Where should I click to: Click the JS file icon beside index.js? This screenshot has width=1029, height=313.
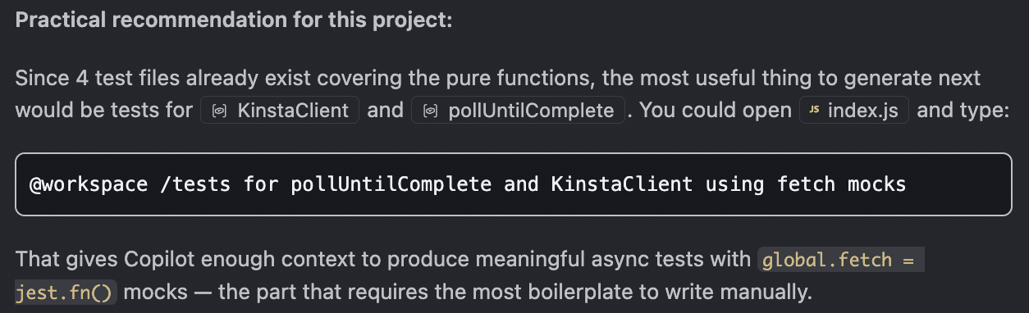pos(815,111)
